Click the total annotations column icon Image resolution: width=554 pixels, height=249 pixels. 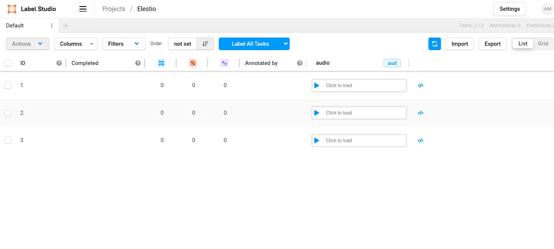point(161,63)
